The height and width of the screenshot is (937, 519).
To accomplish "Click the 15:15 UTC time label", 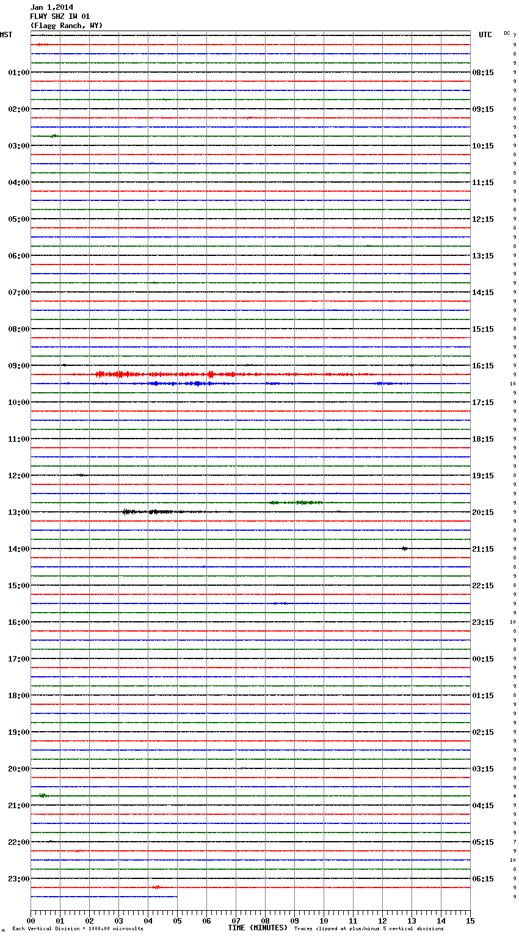I will point(483,329).
